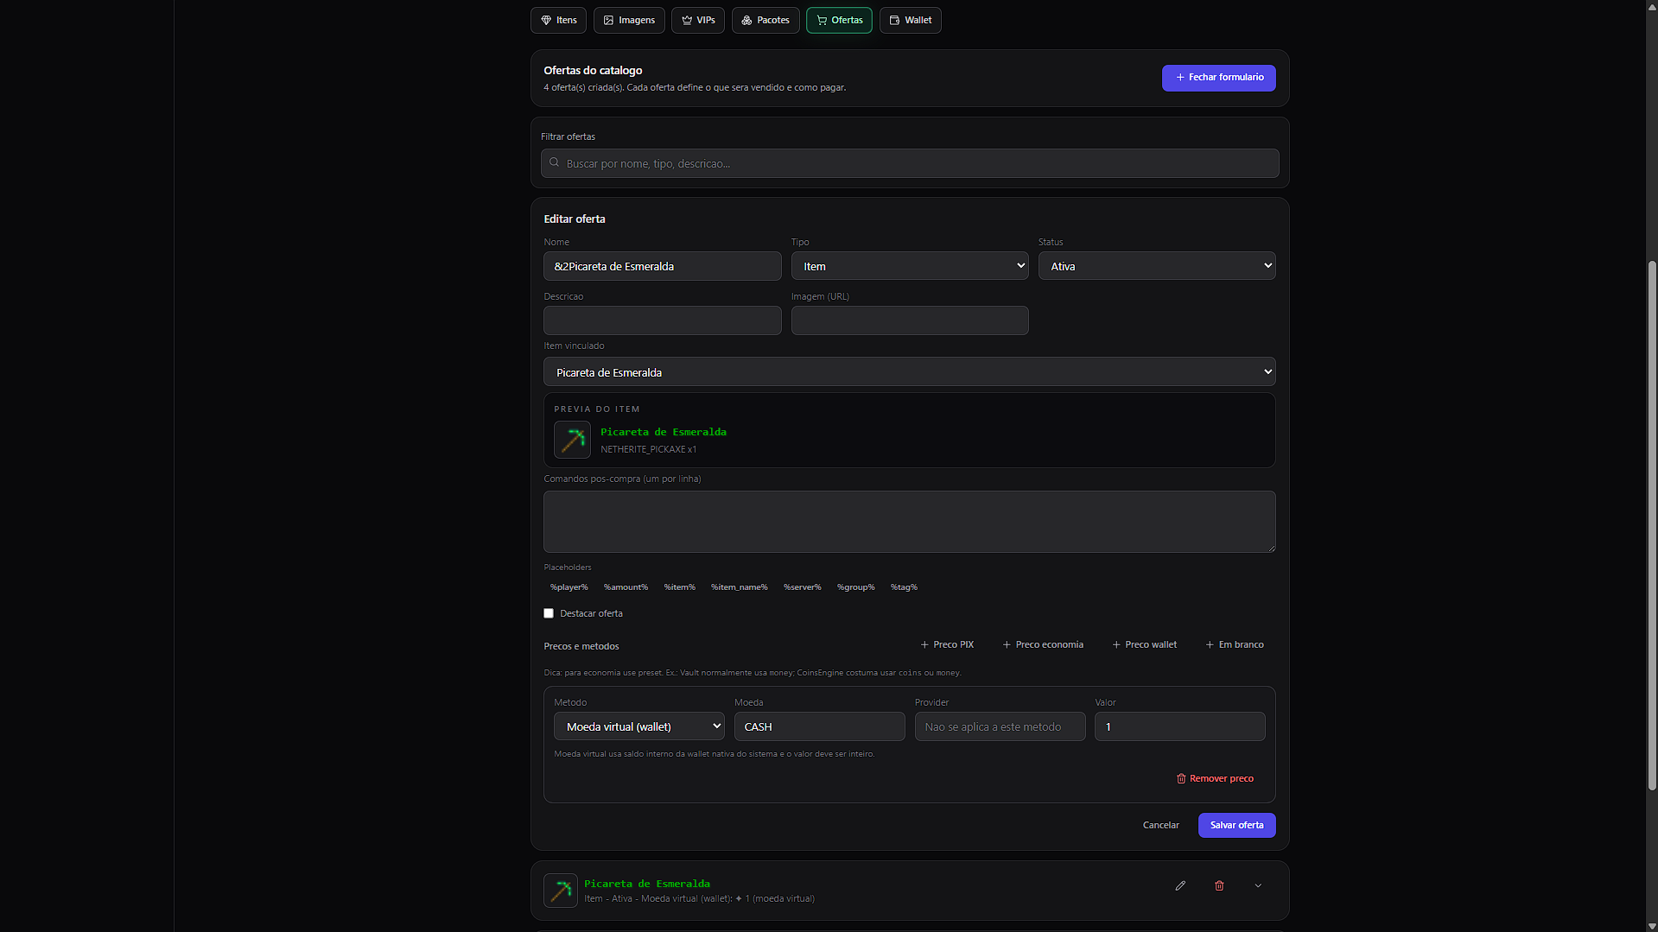Switch to the Wallet tab
The height and width of the screenshot is (932, 1658).
point(910,20)
